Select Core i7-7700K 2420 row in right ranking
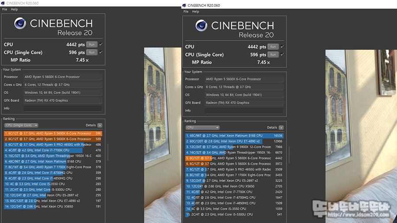The image size is (397, 223). pos(234,192)
